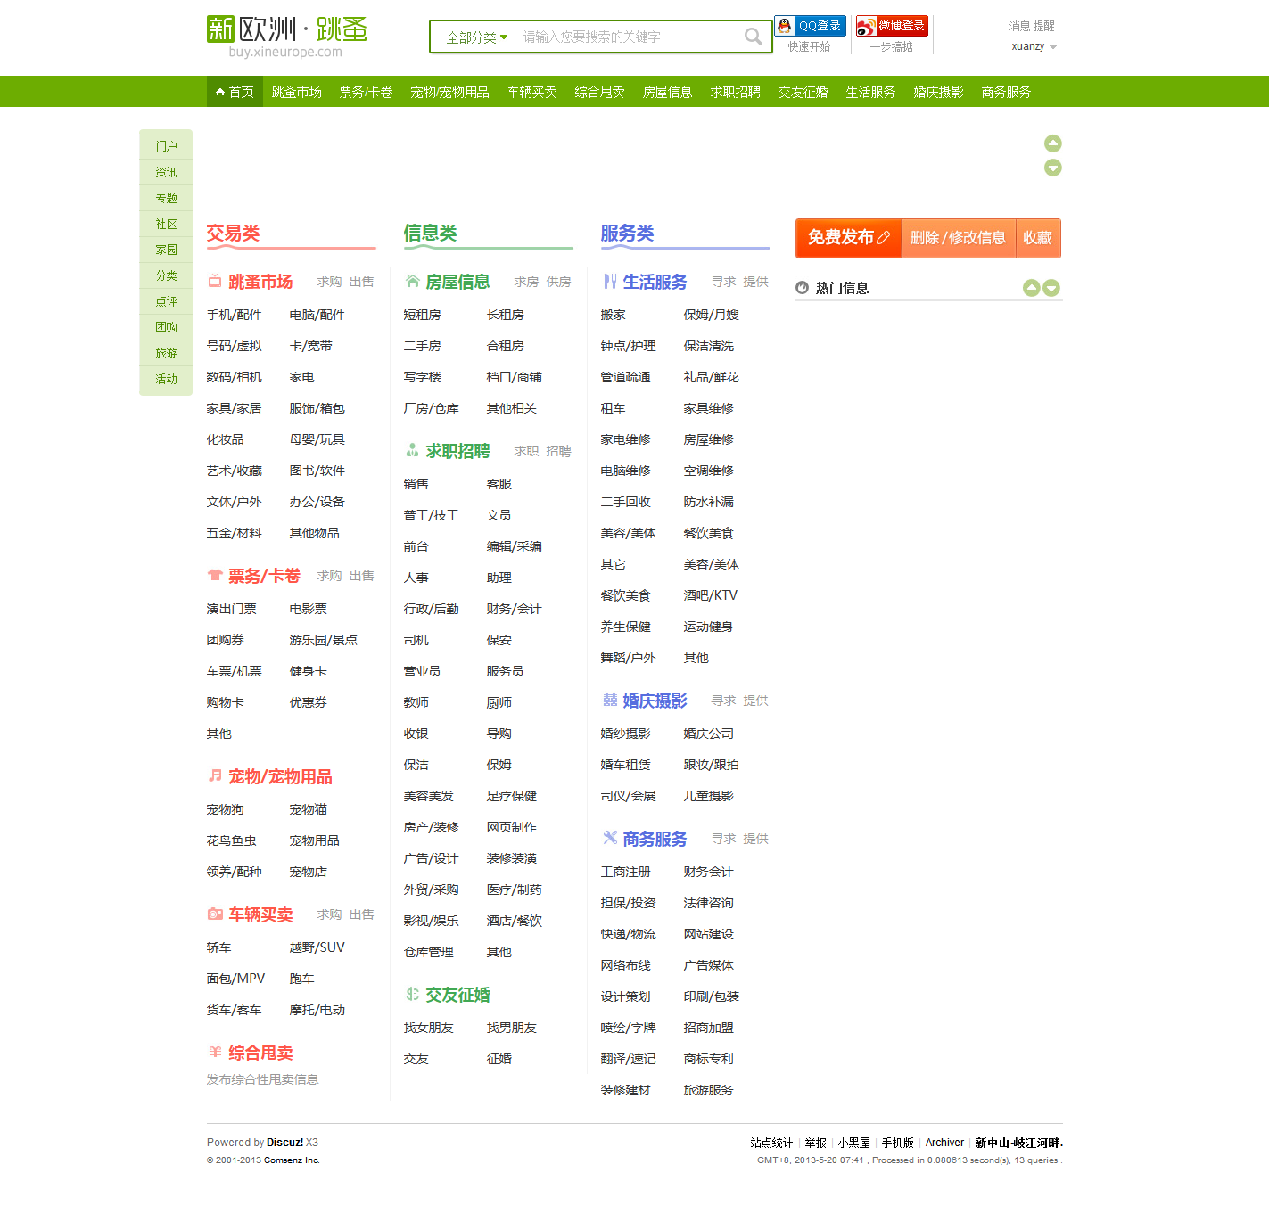Click the flame icon beside 热门信息
Viewport: 1269px width, 1213px height.
coord(800,287)
